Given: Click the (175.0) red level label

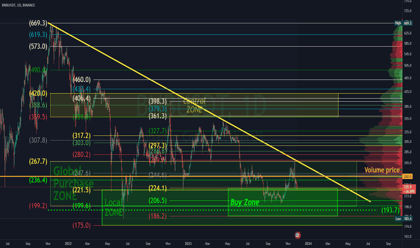Looking at the screenshot, I should click(82, 225).
